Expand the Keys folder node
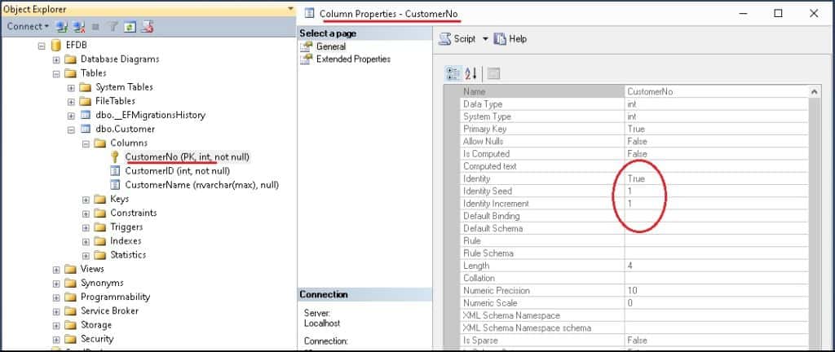 [86, 199]
